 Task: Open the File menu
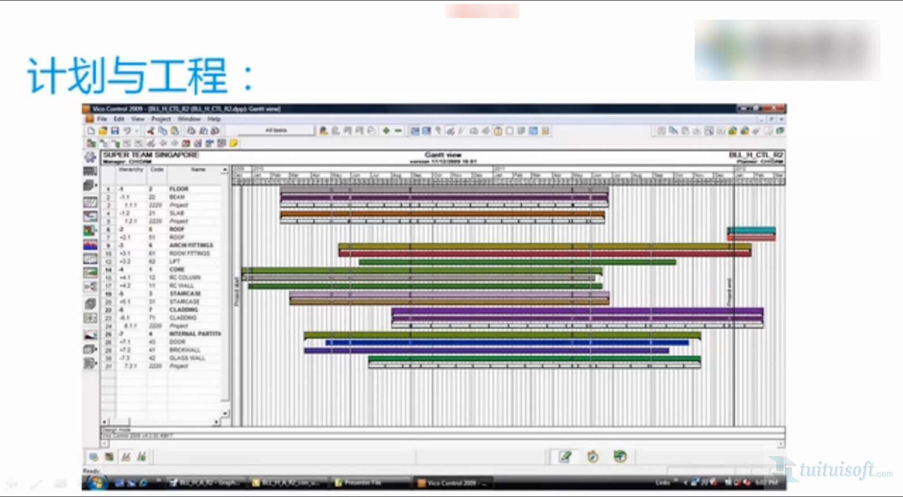tap(102, 119)
